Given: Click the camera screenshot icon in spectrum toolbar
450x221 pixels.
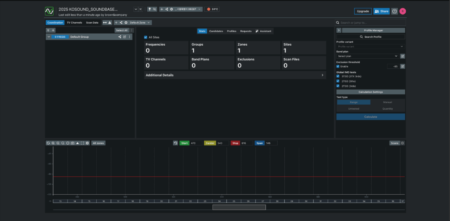Looking at the screenshot, I should pos(72,143).
